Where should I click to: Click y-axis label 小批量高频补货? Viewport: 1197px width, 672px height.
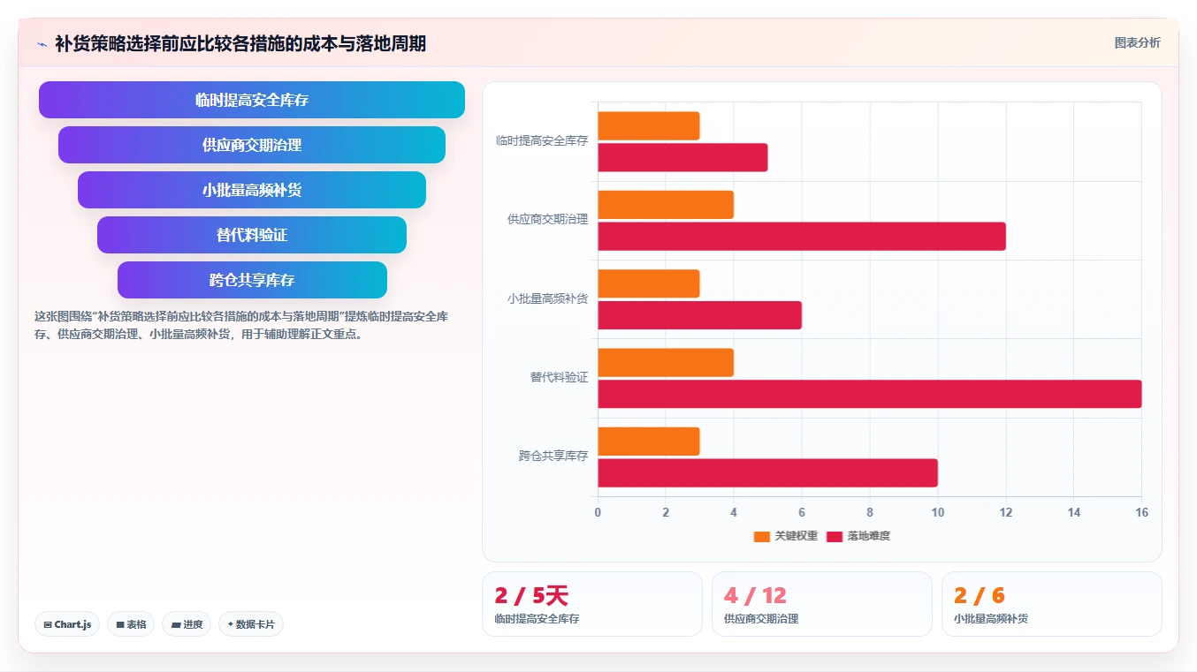pyautogui.click(x=547, y=298)
